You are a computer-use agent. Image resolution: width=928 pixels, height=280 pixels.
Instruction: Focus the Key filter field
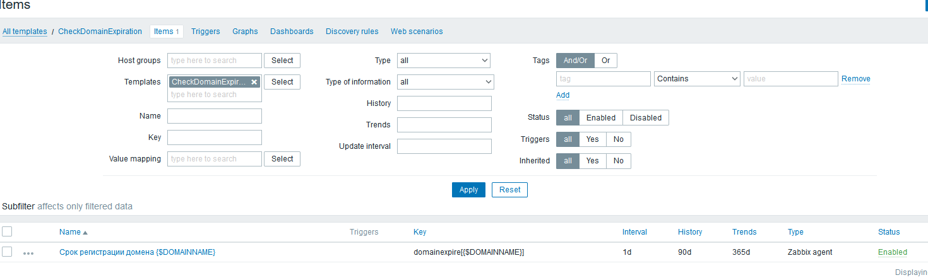click(215, 137)
